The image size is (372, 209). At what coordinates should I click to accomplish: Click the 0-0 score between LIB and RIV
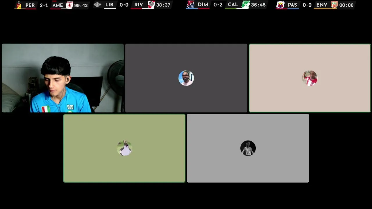[x=124, y=5]
